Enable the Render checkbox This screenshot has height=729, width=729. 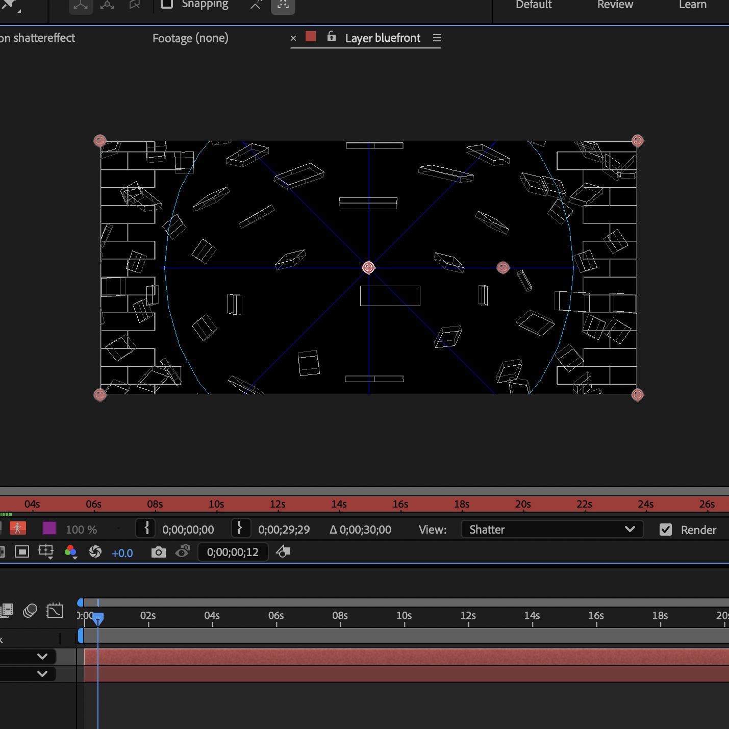coord(666,530)
